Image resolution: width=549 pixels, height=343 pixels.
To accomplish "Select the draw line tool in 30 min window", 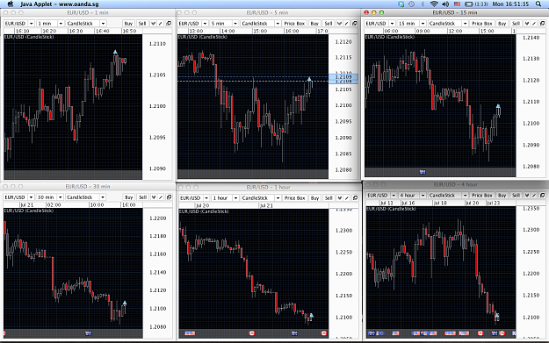I will pos(161,197).
